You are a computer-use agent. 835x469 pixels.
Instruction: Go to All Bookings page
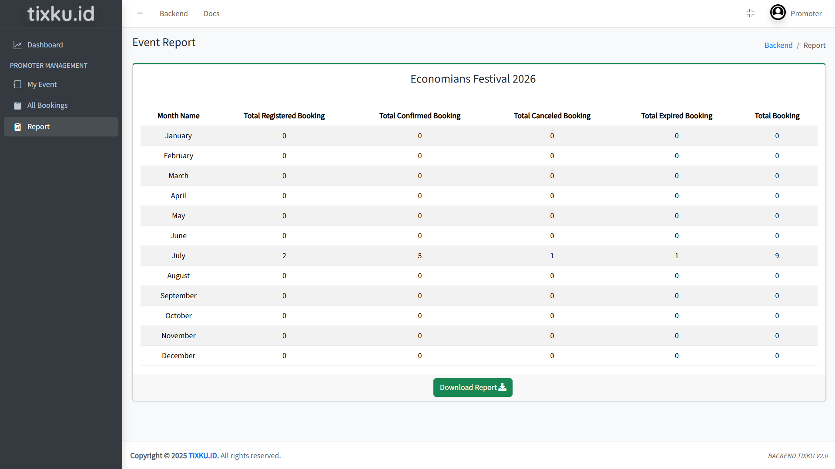47,106
